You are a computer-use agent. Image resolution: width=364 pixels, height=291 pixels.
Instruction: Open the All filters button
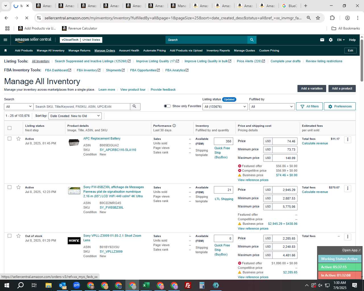pyautogui.click(x=309, y=106)
